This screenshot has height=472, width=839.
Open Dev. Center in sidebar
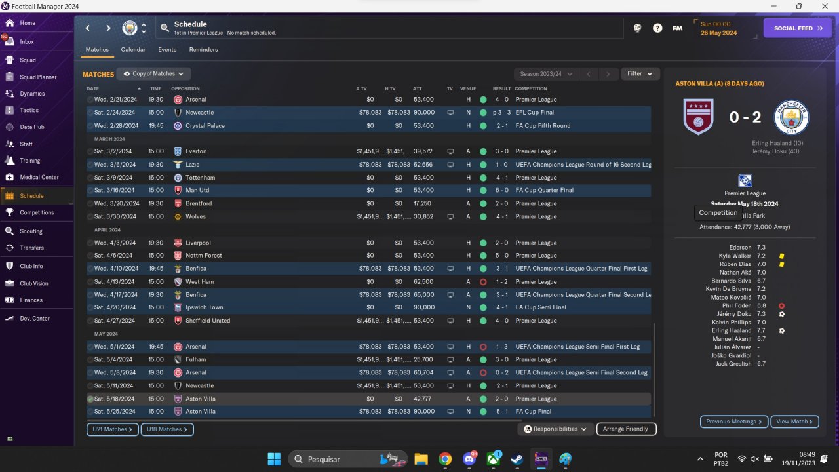point(35,319)
